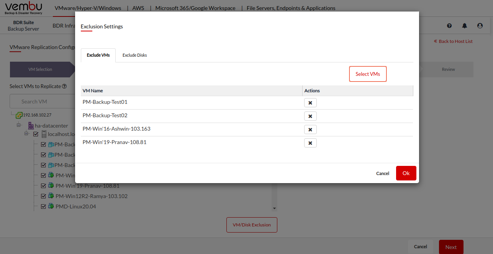
Task: Collapse the localhost host node
Action: (26, 134)
